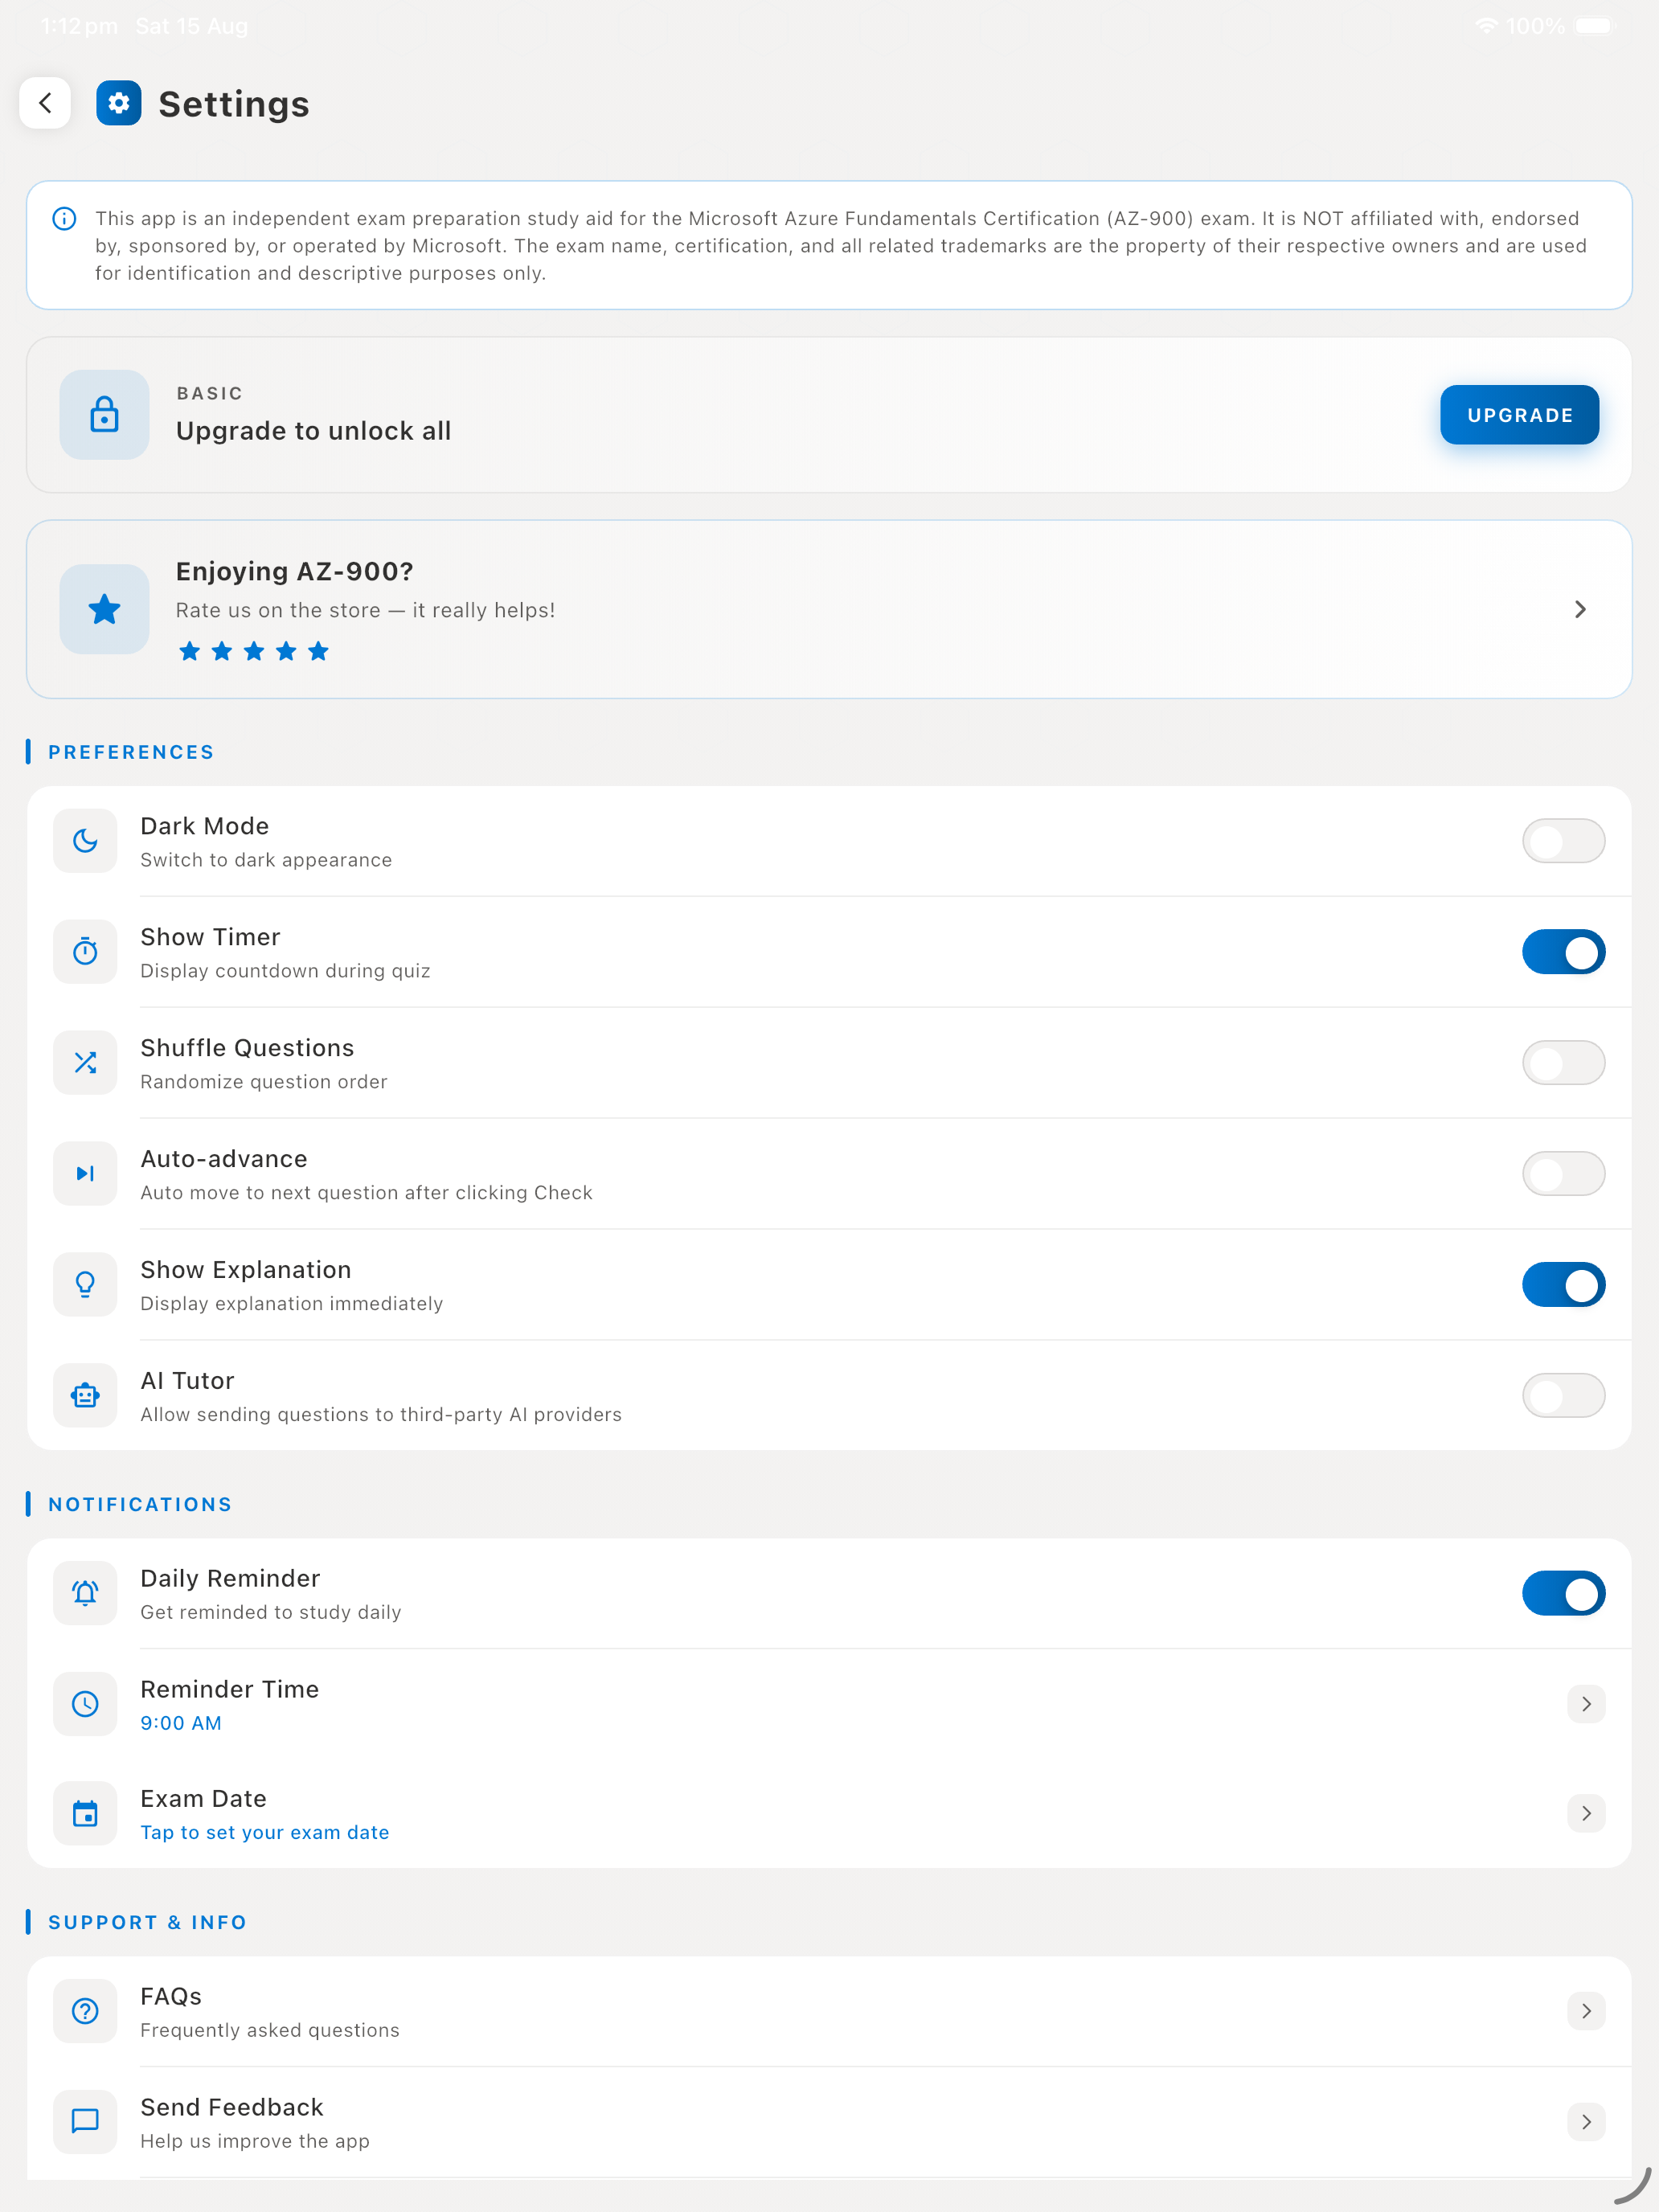Enable the Dark Mode switch

click(x=1563, y=841)
